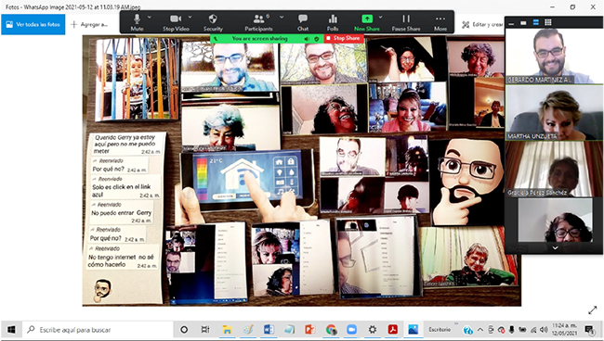Open the Security shield menu
Image resolution: width=604 pixels, height=341 pixels.
pyautogui.click(x=213, y=22)
